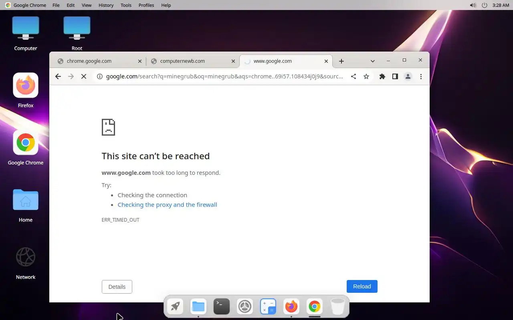View site information icon in address bar
Viewport: 513px width, 320px height.
[100, 76]
